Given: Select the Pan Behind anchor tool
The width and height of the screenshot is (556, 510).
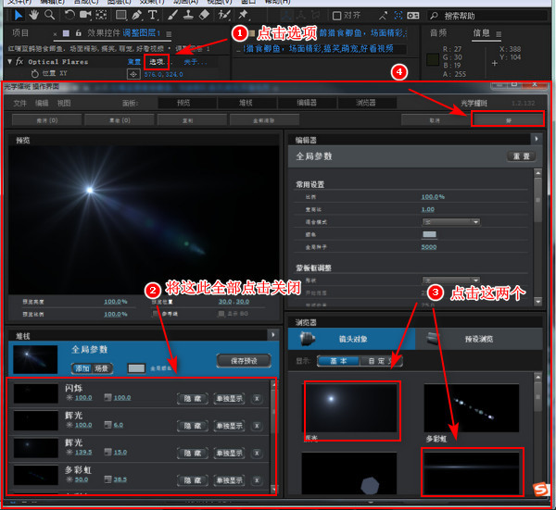Looking at the screenshot, I should [101, 15].
